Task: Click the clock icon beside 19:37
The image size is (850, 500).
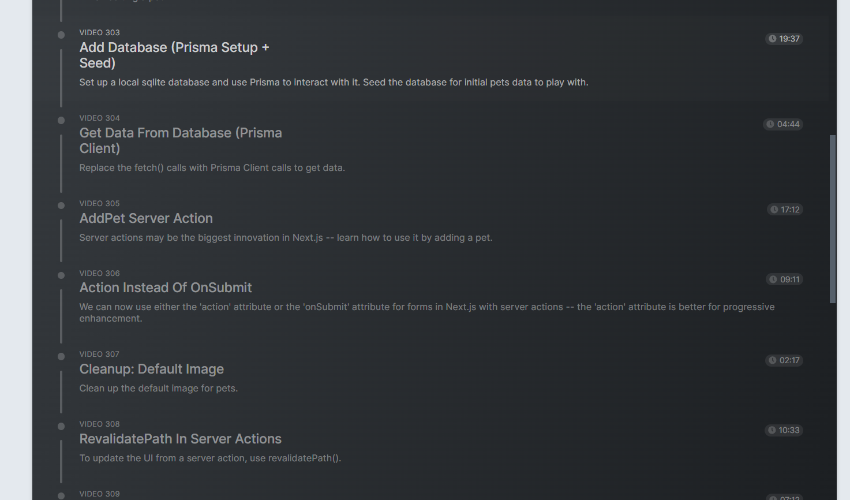Action: [772, 39]
